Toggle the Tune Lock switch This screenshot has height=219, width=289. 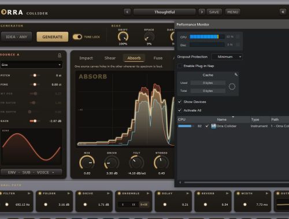[77, 37]
